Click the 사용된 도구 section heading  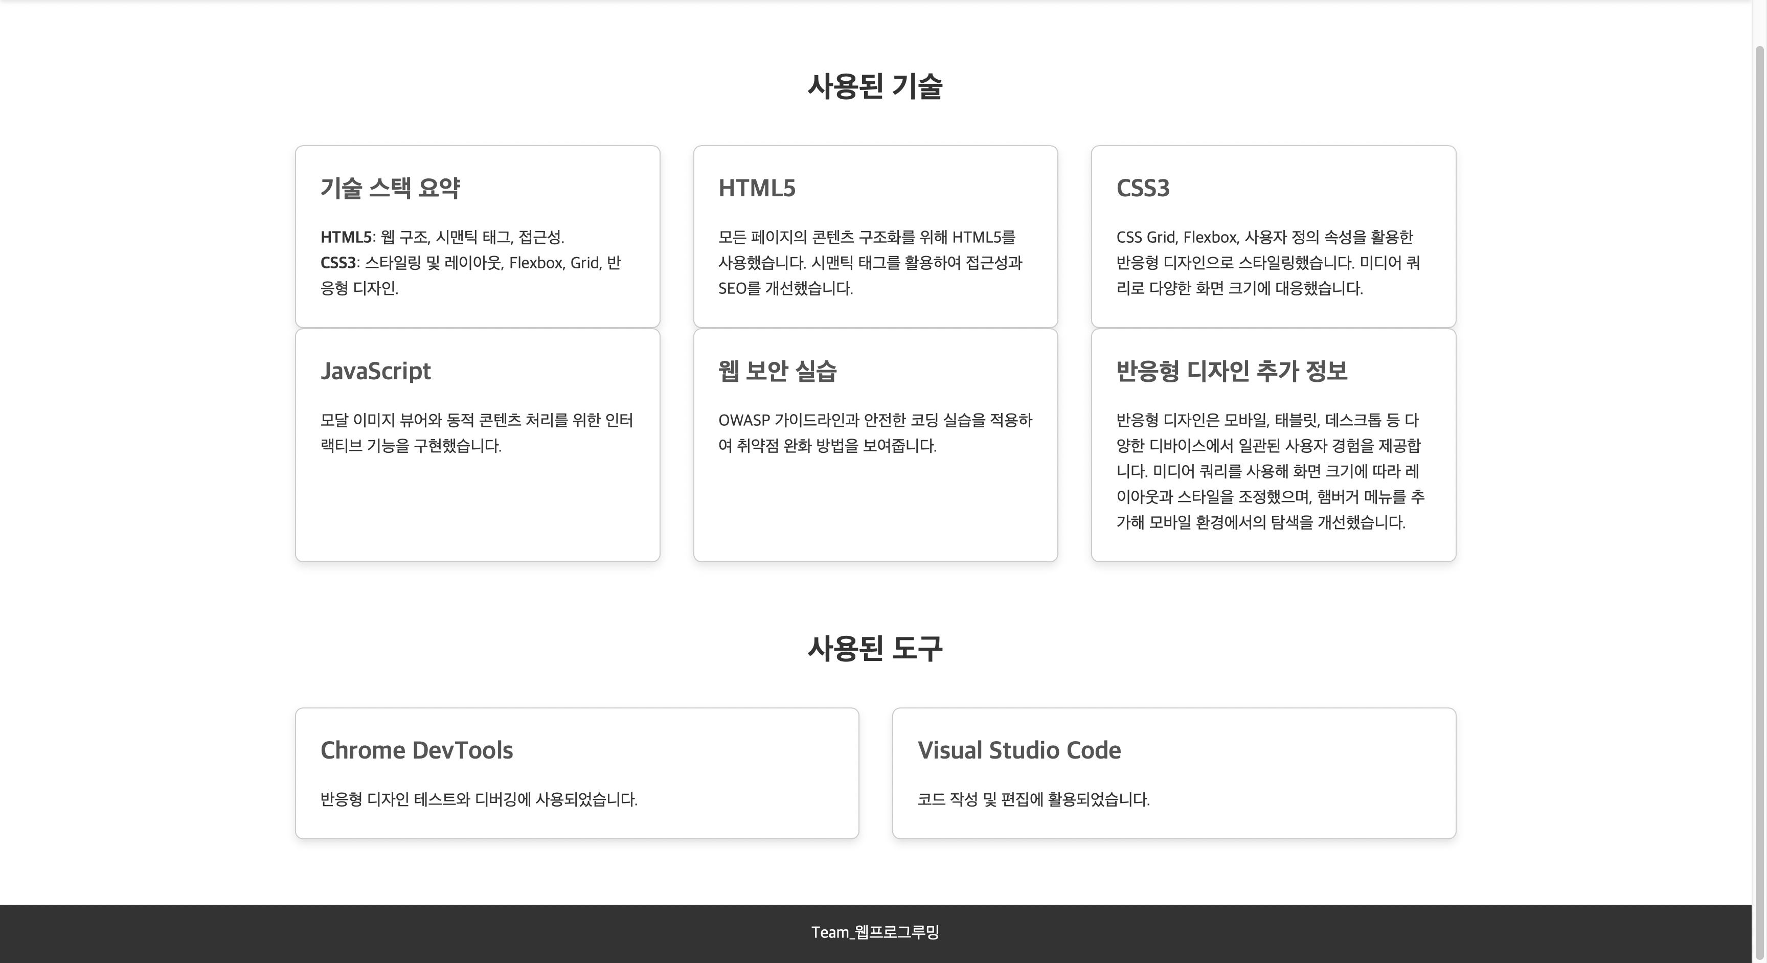click(875, 649)
